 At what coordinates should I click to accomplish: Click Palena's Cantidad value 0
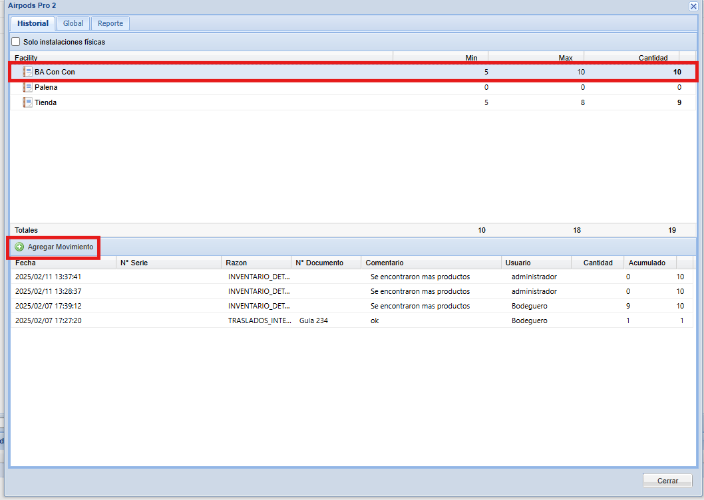[679, 87]
